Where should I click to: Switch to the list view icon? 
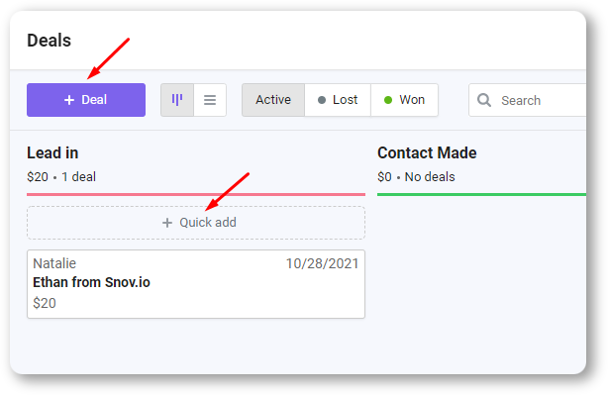[210, 100]
